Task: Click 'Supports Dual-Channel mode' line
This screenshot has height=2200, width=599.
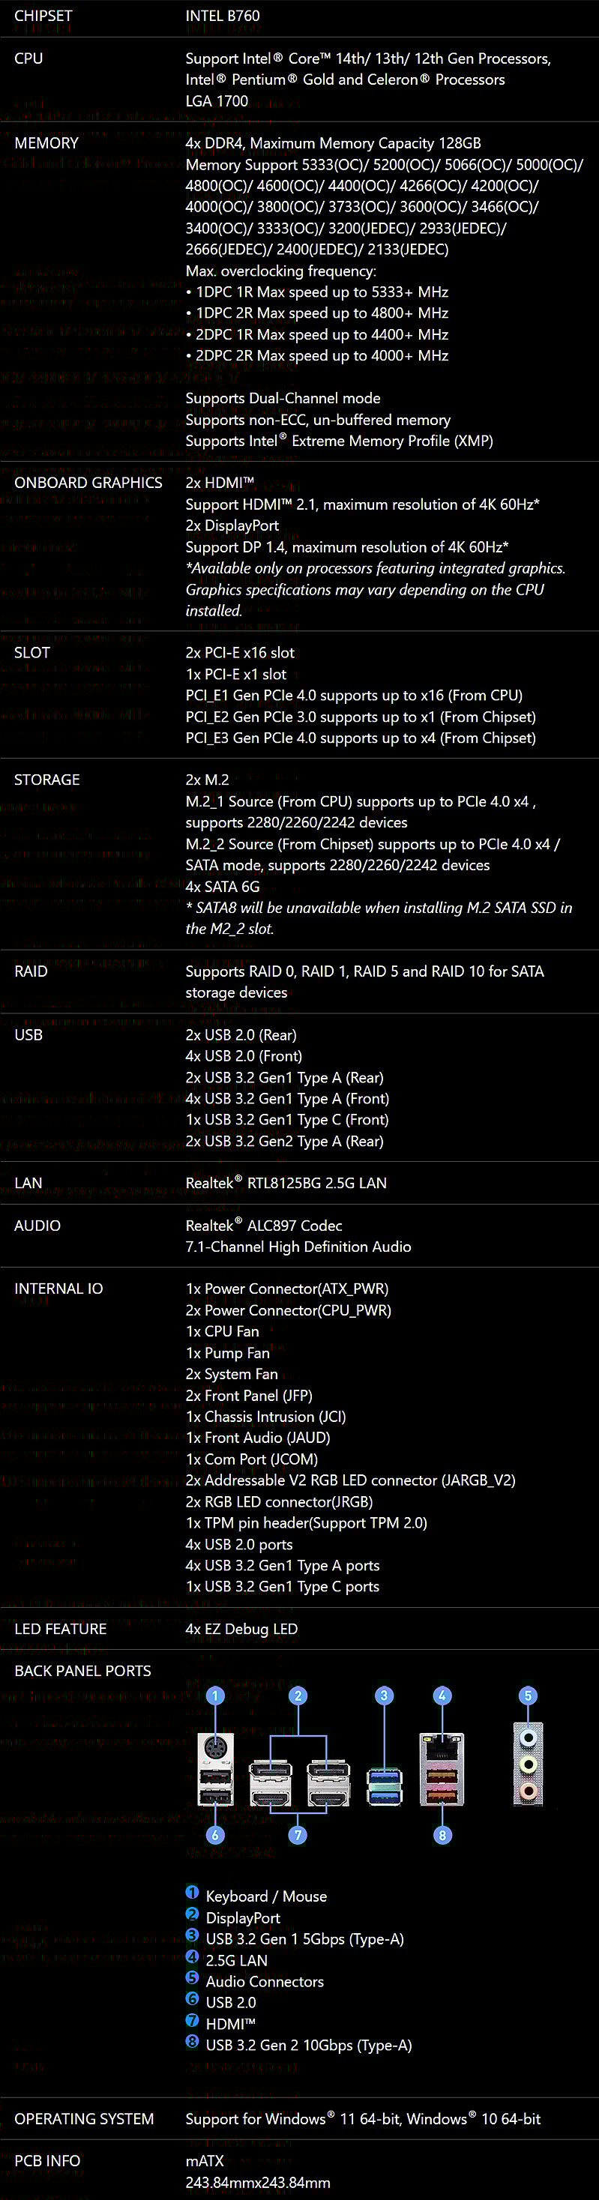Action: click(x=283, y=398)
